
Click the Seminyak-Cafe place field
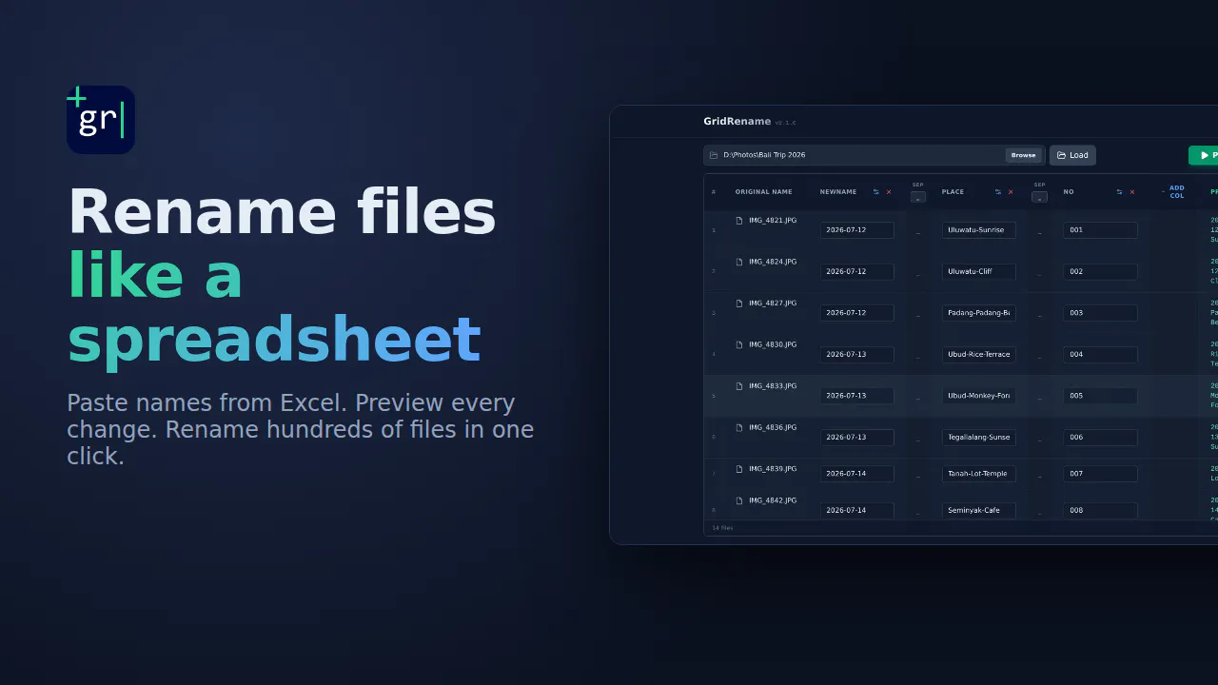pos(979,511)
